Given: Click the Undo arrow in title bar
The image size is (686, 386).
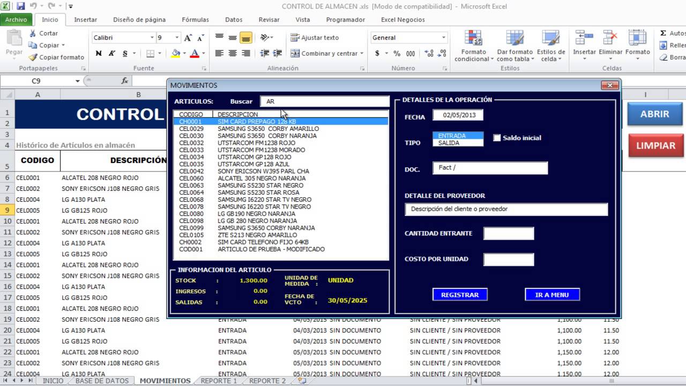Looking at the screenshot, I should click(x=33, y=6).
